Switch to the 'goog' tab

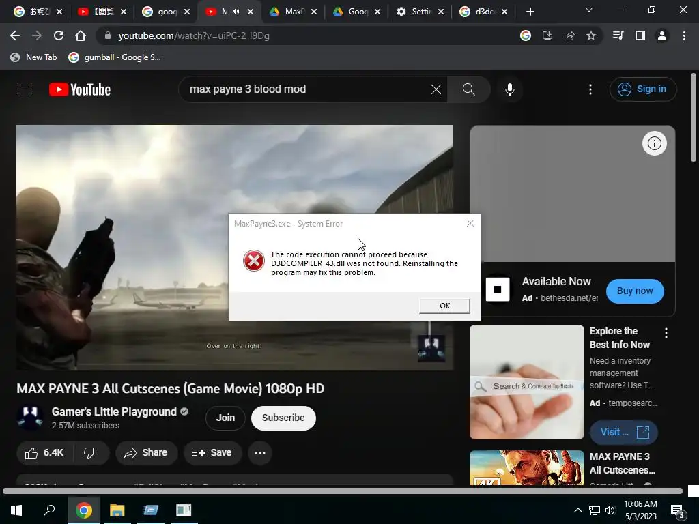(167, 12)
